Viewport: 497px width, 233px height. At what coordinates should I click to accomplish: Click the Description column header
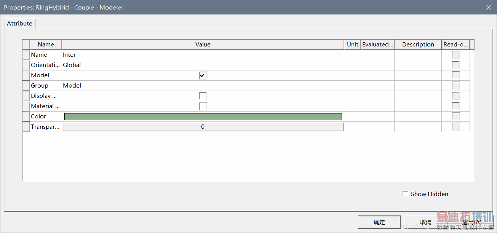click(x=418, y=45)
